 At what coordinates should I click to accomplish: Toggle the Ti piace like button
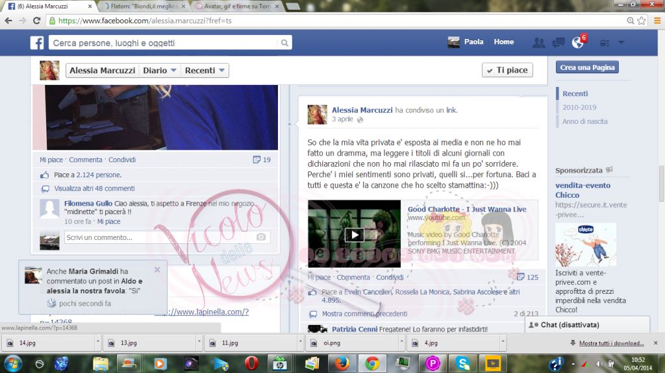(x=507, y=70)
